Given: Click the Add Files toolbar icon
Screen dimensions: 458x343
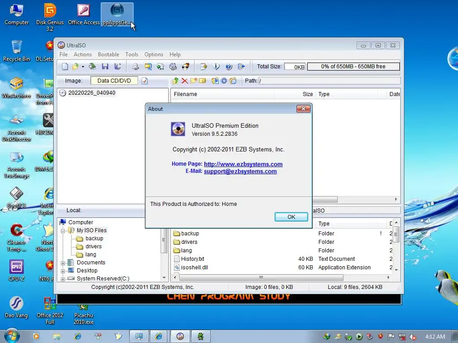Looking at the screenshot, I should click(x=204, y=67).
